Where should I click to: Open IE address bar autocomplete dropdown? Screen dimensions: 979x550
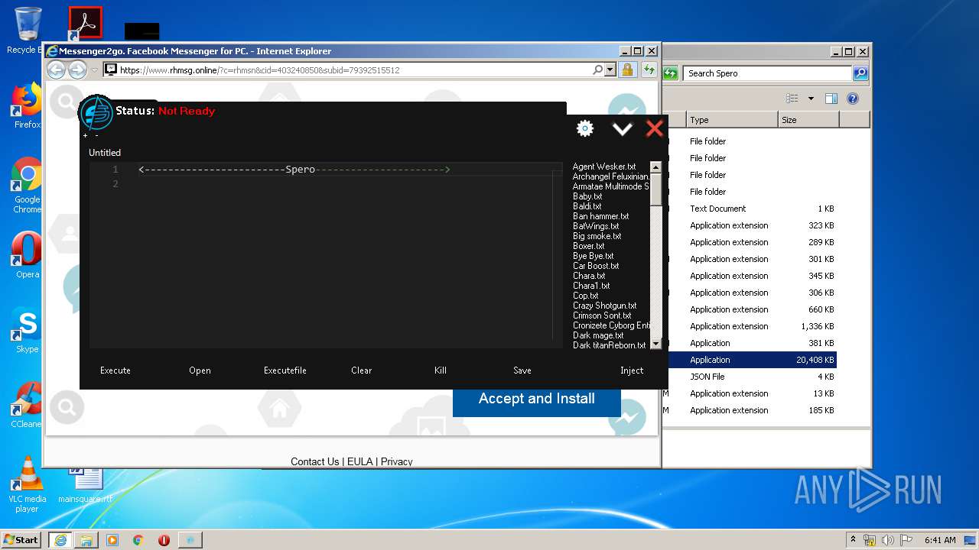[x=610, y=70]
